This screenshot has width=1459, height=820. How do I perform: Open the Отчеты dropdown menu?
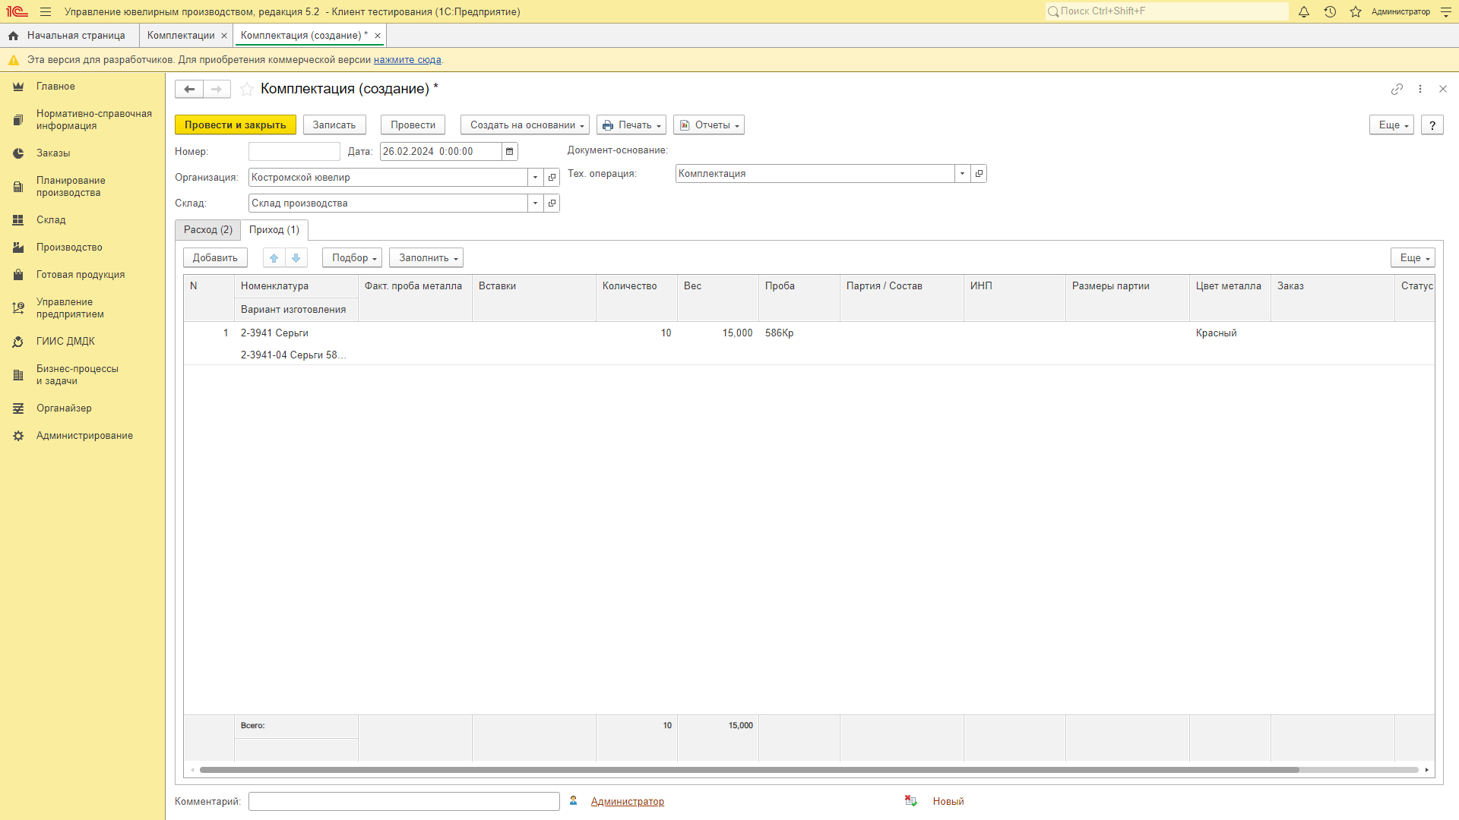coord(709,125)
